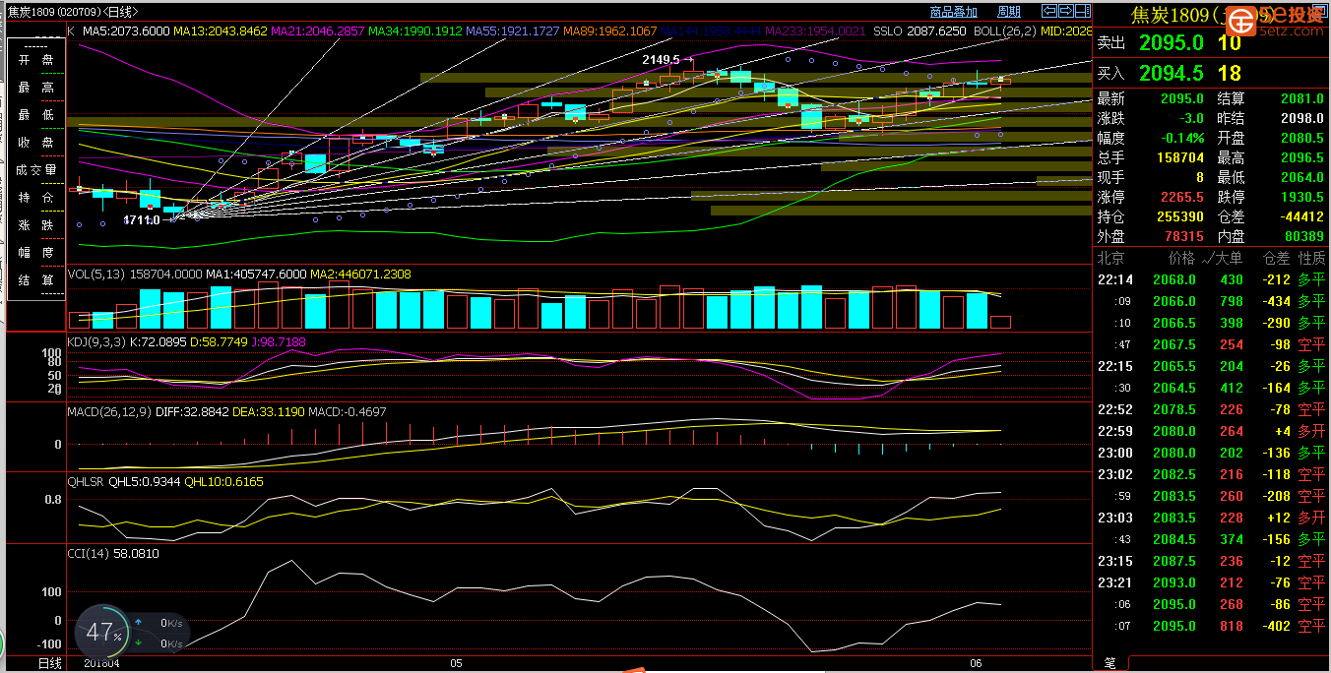Screen dimensions: 1331x673
Task: Select 收盘 in the legend popup
Action: click(36, 143)
